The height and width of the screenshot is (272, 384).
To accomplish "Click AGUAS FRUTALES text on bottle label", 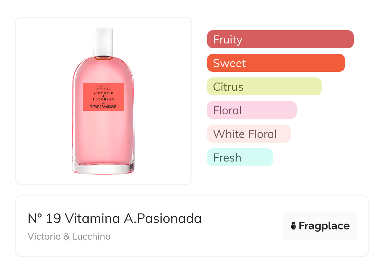I will click(x=103, y=88).
